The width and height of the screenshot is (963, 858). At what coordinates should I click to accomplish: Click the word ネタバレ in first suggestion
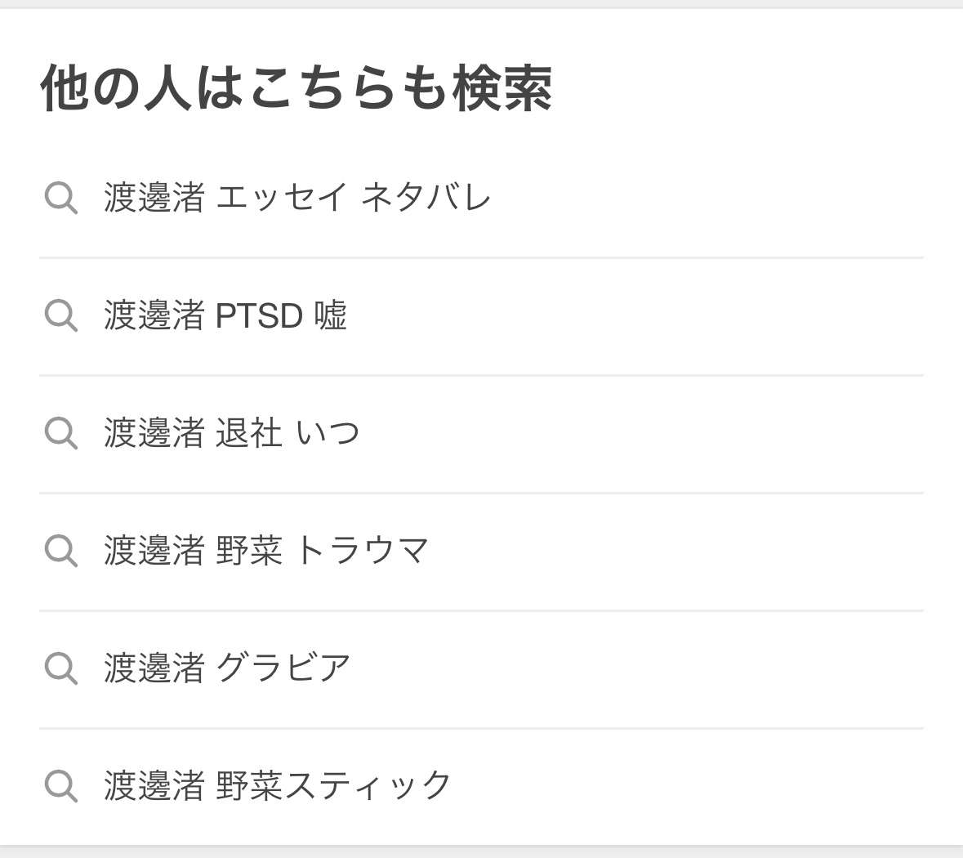[x=426, y=198]
